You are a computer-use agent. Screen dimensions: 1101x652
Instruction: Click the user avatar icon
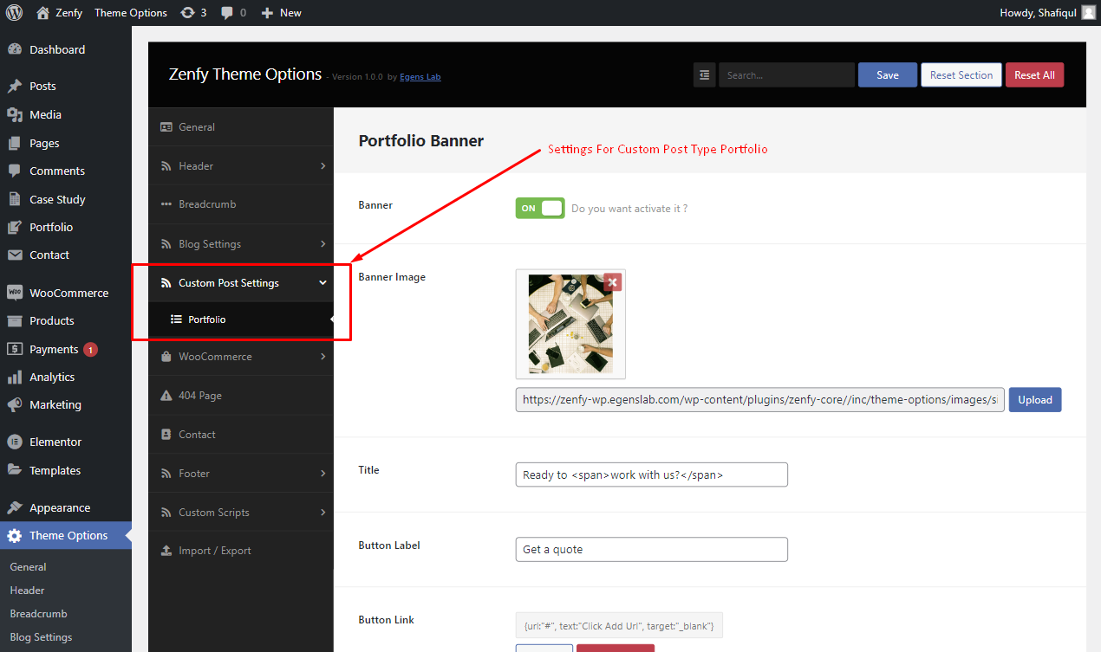pos(1087,13)
